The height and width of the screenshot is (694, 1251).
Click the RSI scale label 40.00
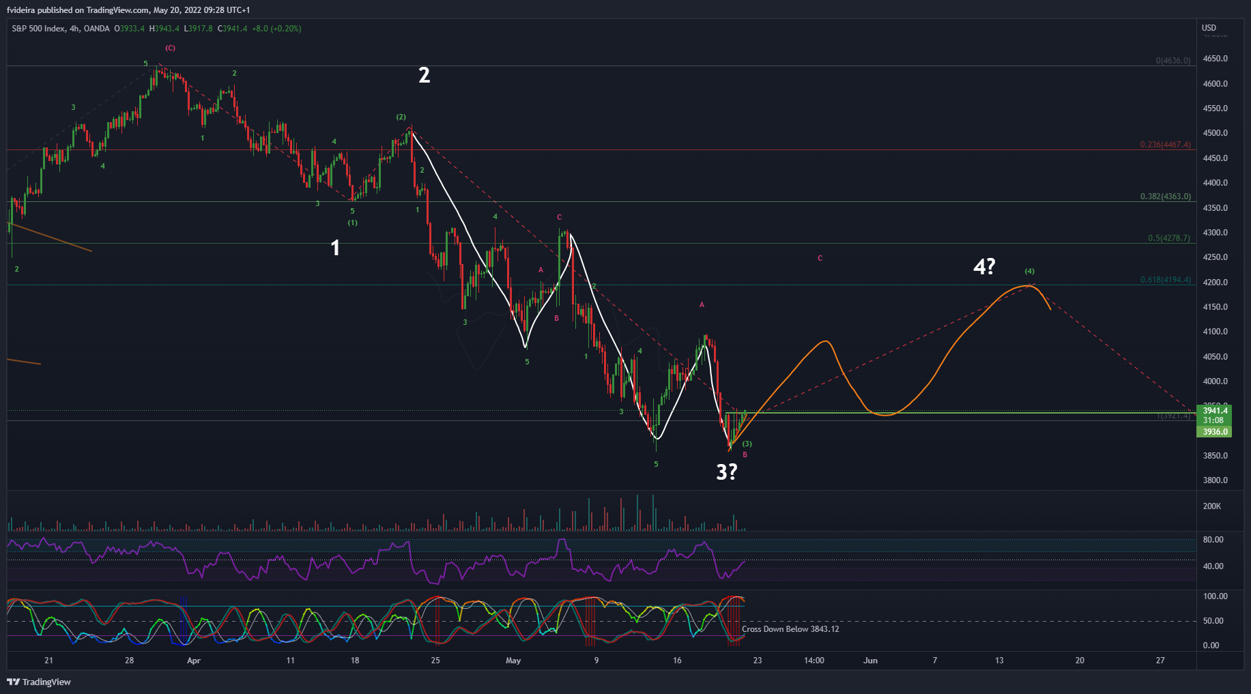pyautogui.click(x=1213, y=566)
